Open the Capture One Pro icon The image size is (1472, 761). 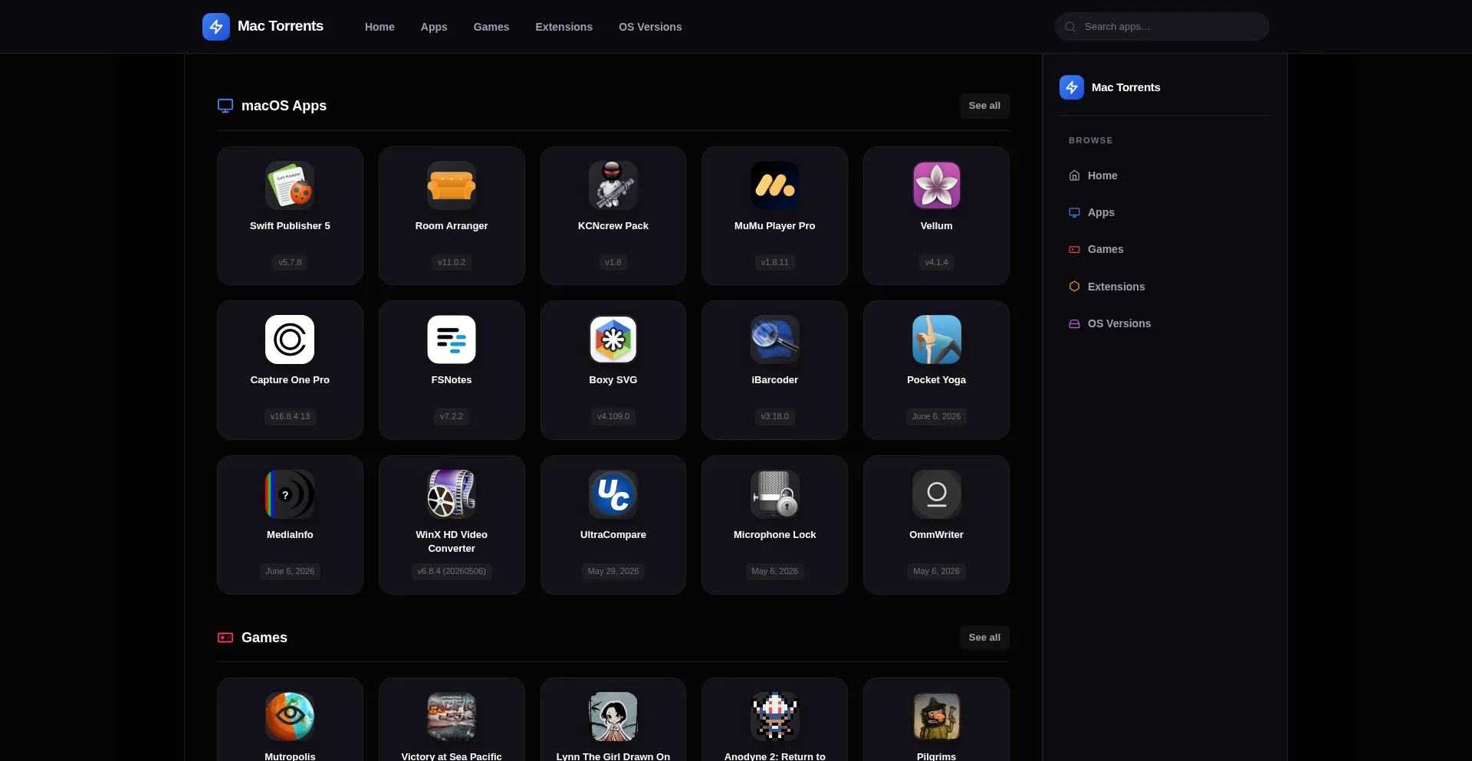coord(290,339)
